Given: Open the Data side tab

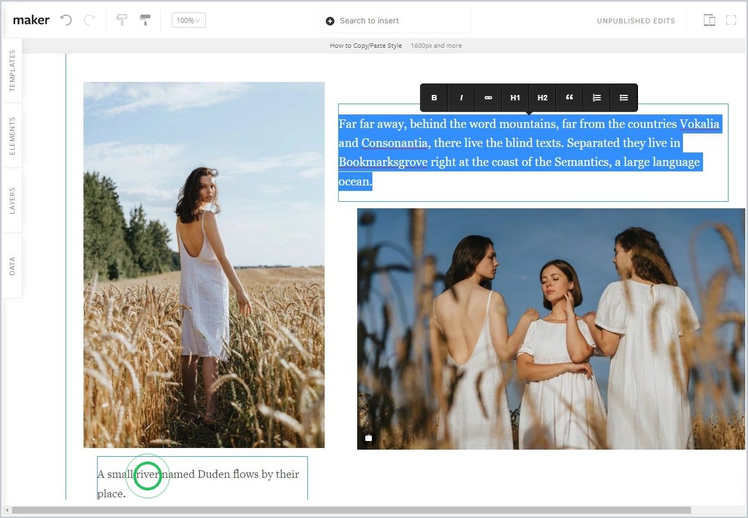Looking at the screenshot, I should pyautogui.click(x=12, y=266).
